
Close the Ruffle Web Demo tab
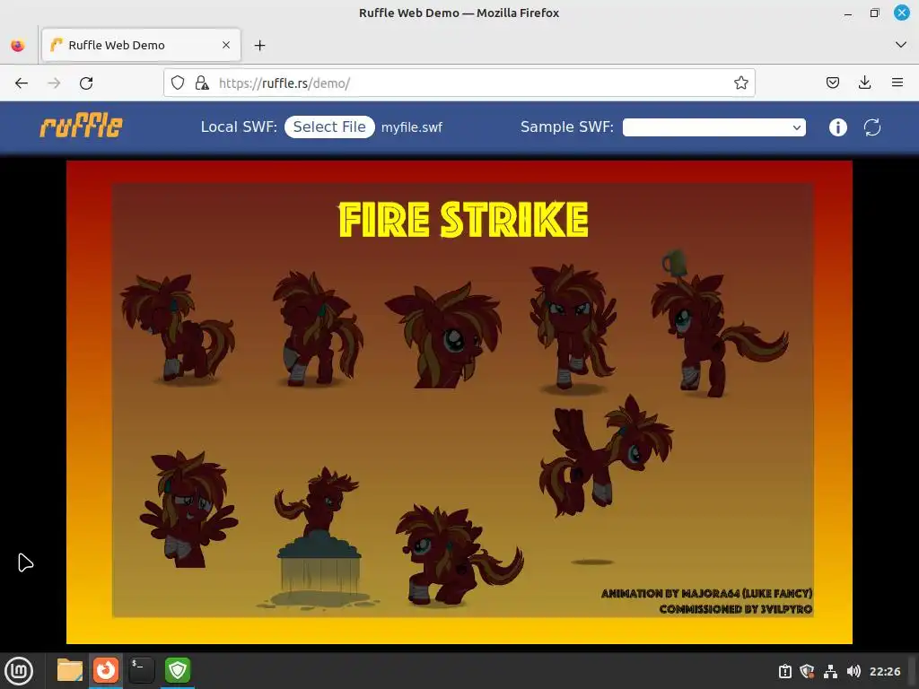point(226,45)
